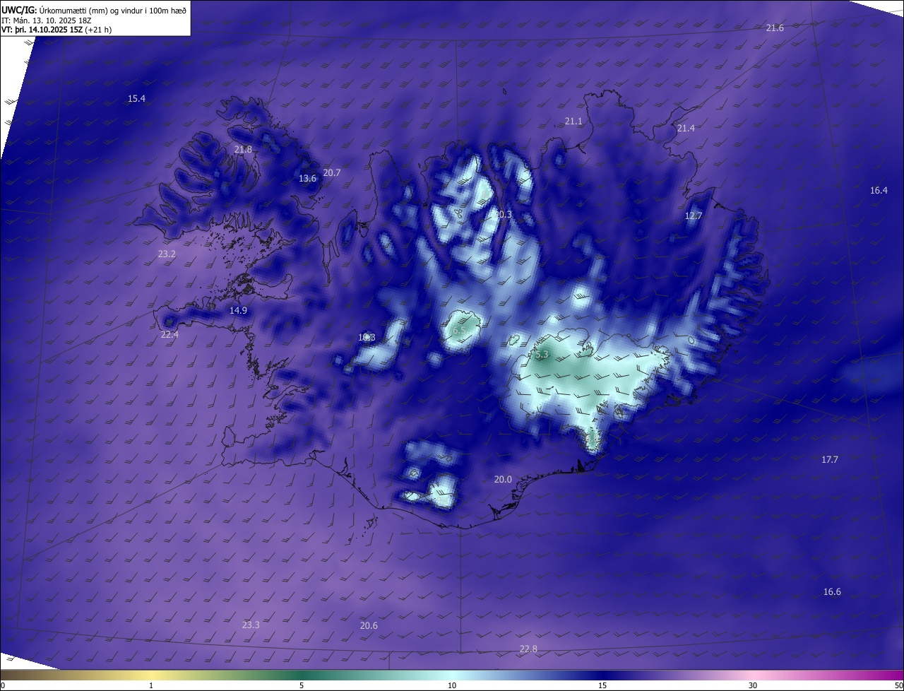This screenshot has height=691, width=904.
Task: Click the 6.5 value on the glacier
Action: tap(459, 331)
